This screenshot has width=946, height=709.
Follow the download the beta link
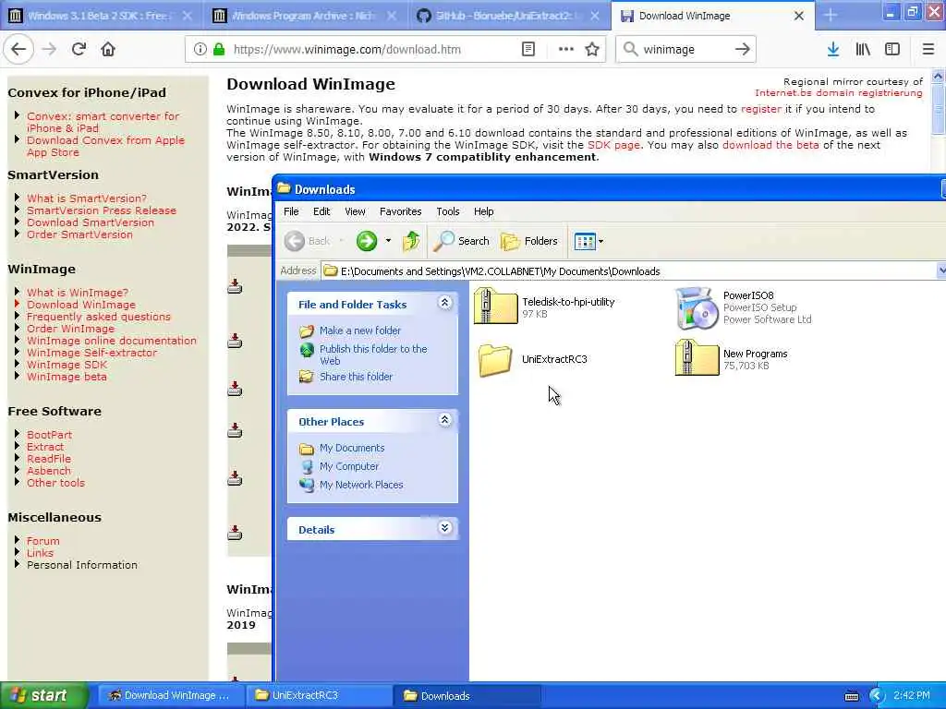pyautogui.click(x=770, y=145)
